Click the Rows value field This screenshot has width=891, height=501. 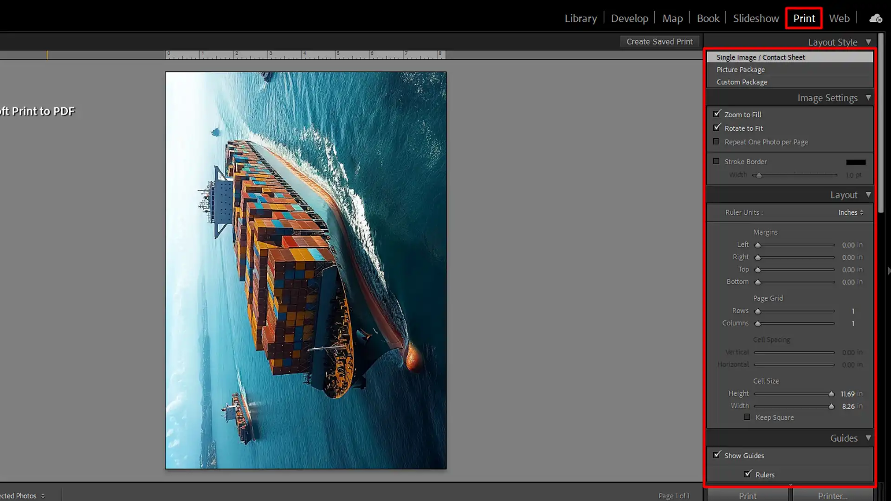[853, 311]
